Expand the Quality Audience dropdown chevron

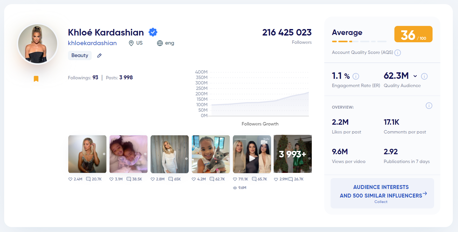pyautogui.click(x=415, y=76)
